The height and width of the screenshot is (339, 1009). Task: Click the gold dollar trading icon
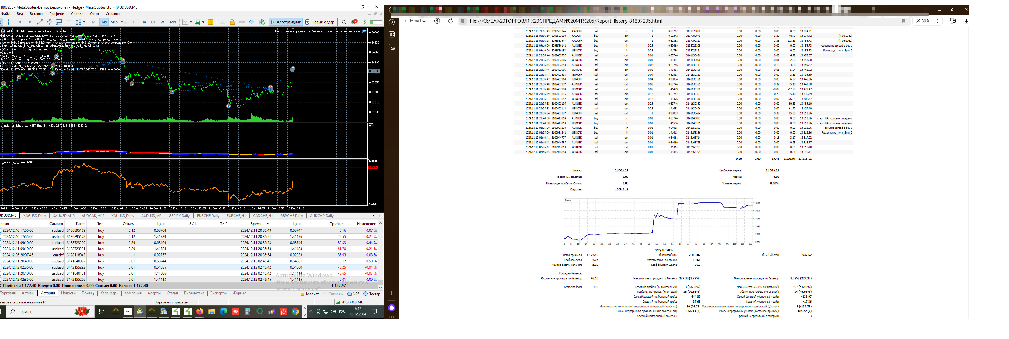211,22
